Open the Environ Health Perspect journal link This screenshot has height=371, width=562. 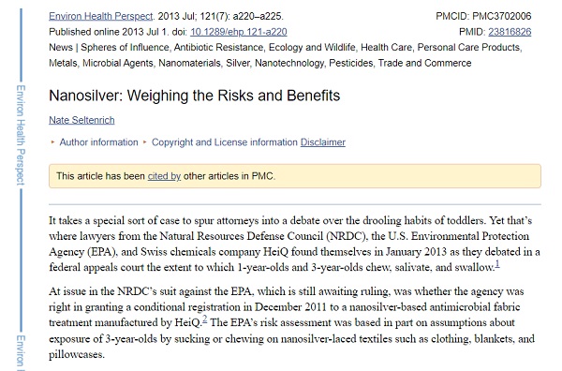pyautogui.click(x=101, y=16)
